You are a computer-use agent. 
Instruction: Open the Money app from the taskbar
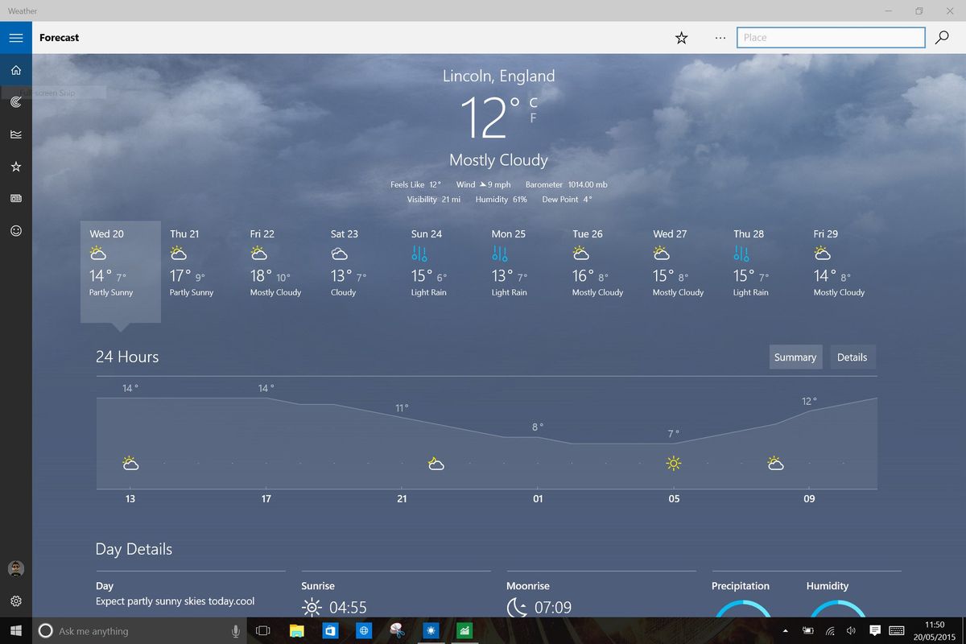(x=464, y=630)
